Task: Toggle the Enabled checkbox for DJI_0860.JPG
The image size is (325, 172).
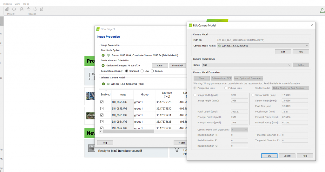Action: (102, 115)
